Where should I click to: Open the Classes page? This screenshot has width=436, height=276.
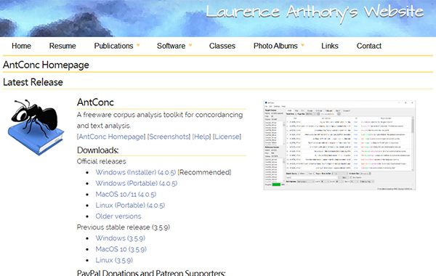[222, 46]
